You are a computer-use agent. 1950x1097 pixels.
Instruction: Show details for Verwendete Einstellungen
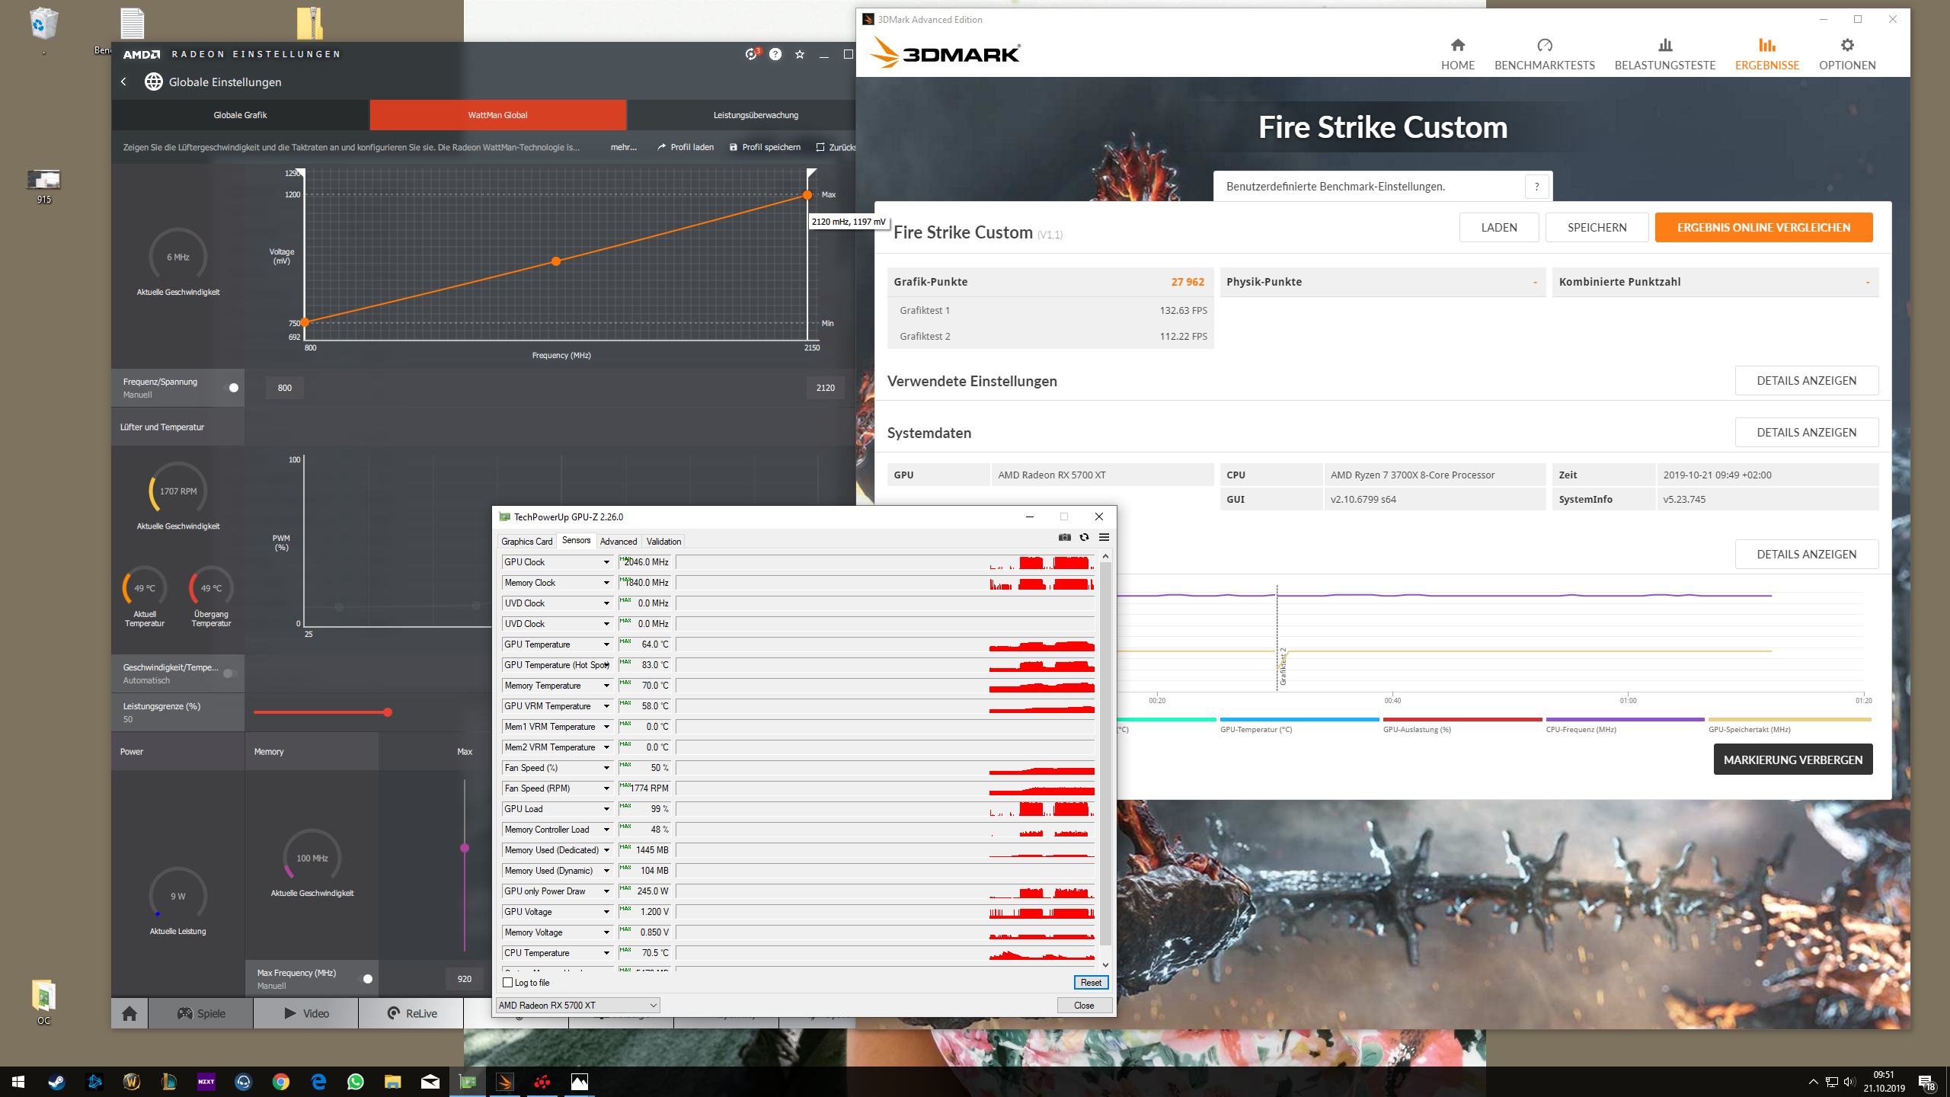(x=1807, y=381)
